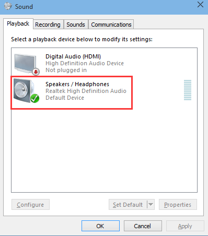Click the Sound title bar speaker icon

[8, 6]
